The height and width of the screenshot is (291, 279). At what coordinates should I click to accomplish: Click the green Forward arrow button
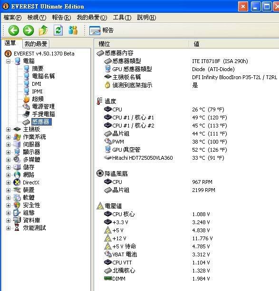click(x=29, y=30)
